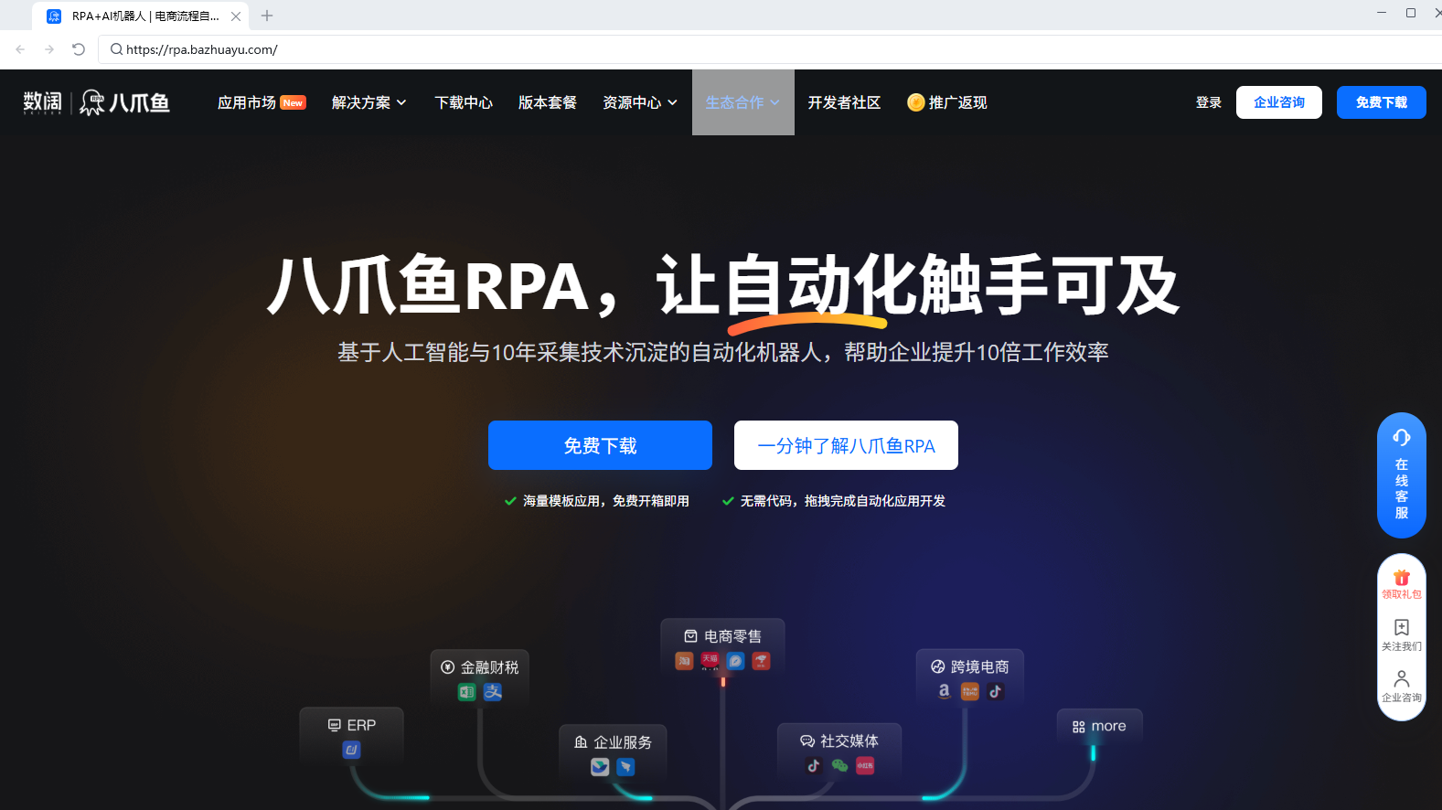This screenshot has height=810, width=1442.
Task: Select the 电商零售 category label
Action: (732, 636)
